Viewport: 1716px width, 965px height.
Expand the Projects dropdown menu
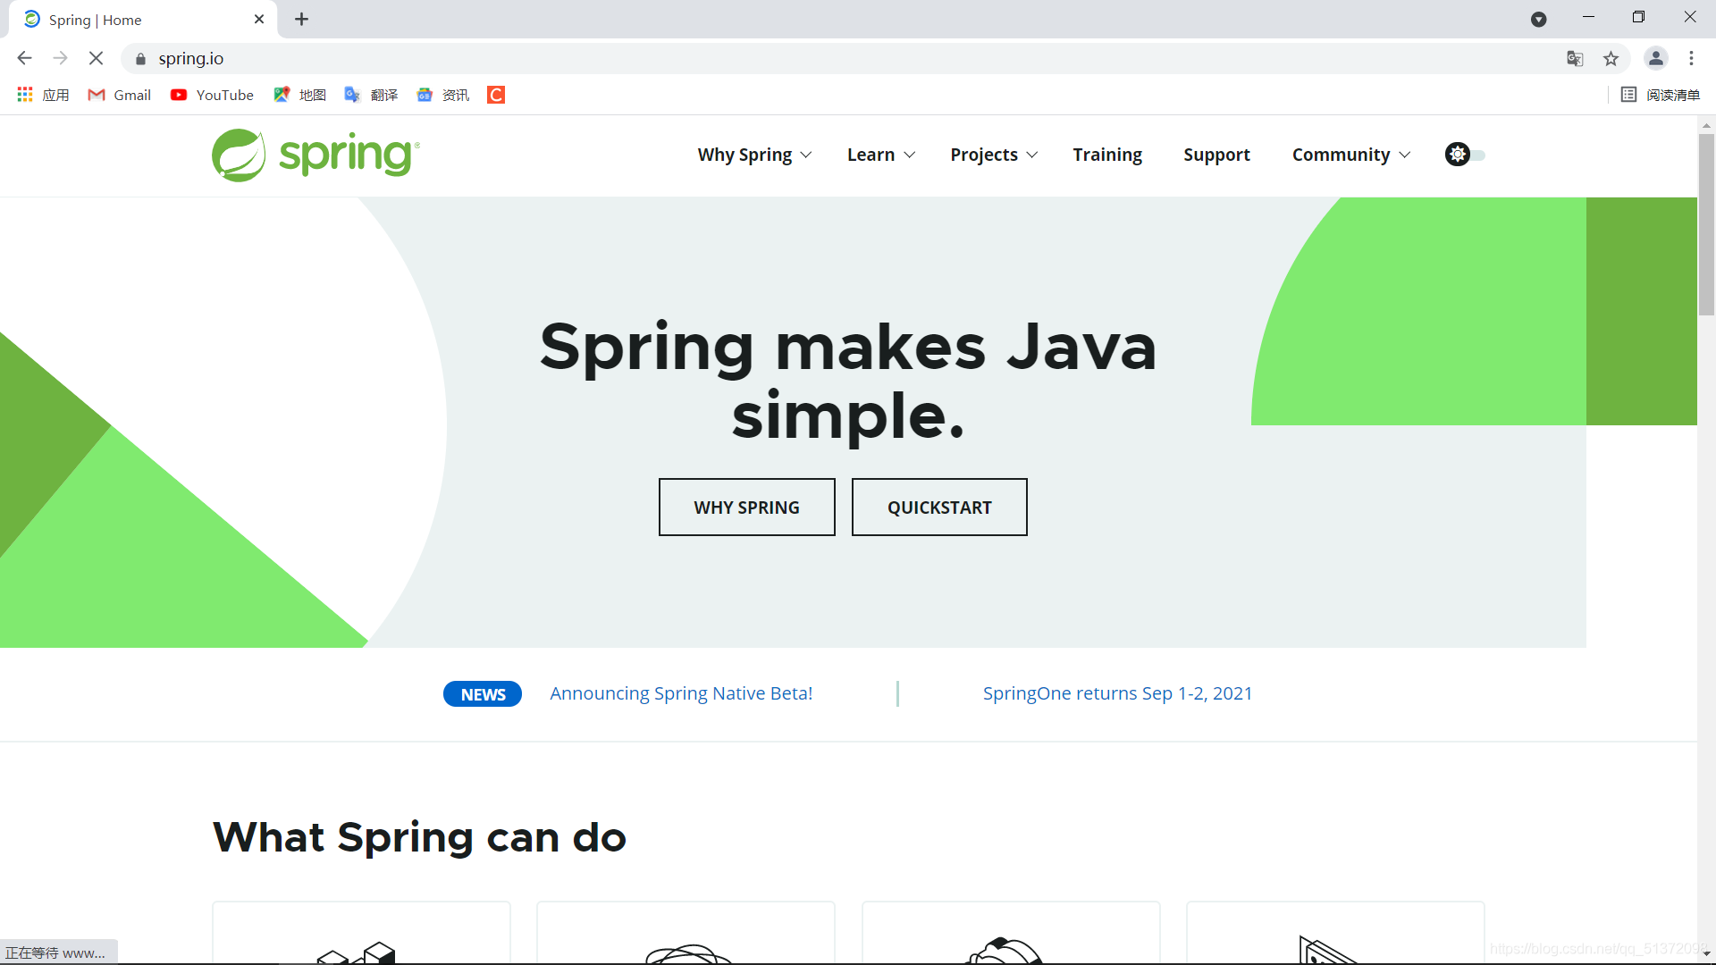click(x=994, y=155)
